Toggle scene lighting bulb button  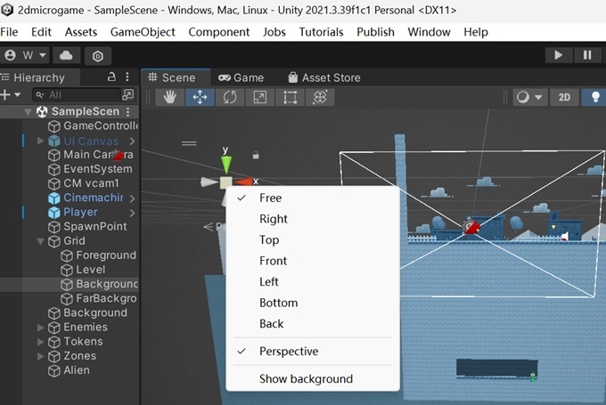click(x=595, y=97)
